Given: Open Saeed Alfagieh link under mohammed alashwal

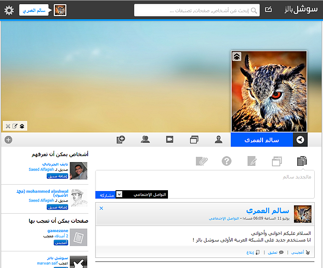Looking at the screenshot, I should point(42,200).
